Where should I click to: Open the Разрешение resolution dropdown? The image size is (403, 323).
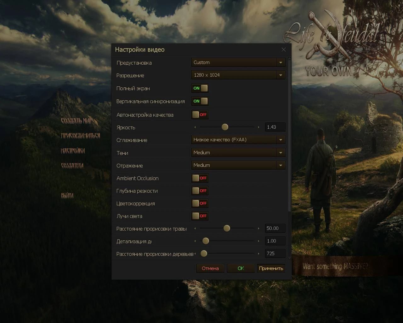[x=280, y=75]
